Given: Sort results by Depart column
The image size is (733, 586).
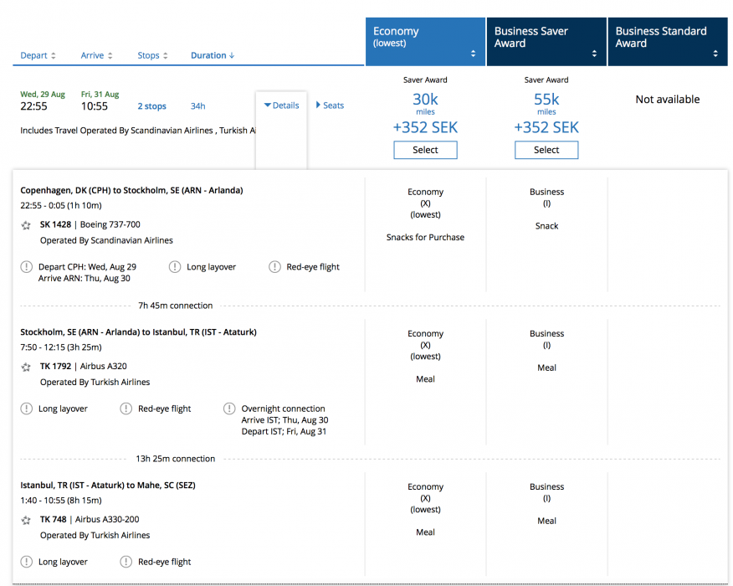Looking at the screenshot, I should tap(38, 56).
